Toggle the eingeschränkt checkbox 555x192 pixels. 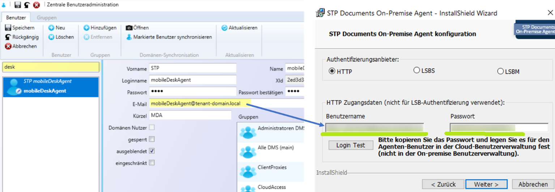point(152,163)
